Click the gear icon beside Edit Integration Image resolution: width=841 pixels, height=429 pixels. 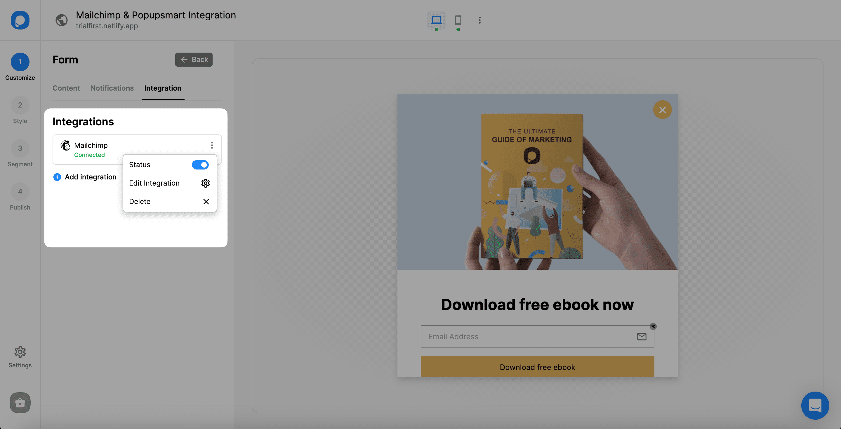(x=205, y=183)
